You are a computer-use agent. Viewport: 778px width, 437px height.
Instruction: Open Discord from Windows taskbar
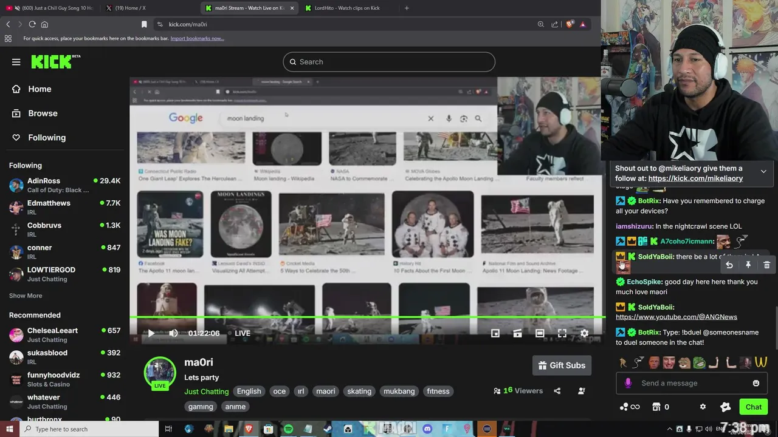(427, 429)
